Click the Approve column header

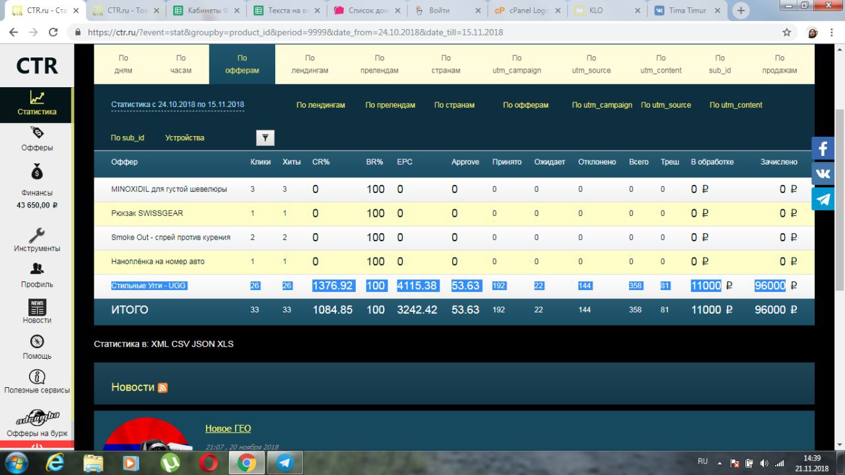[465, 162]
